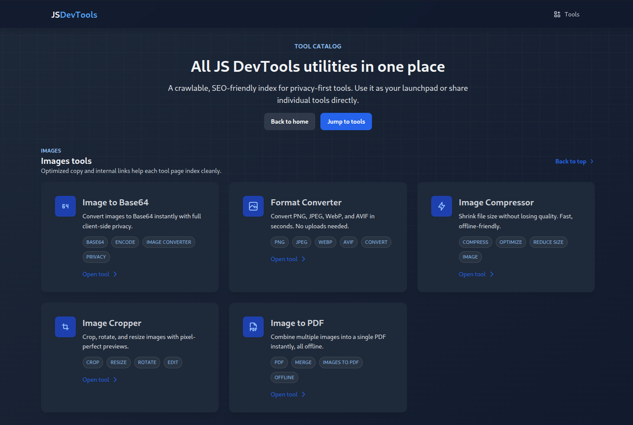Expand Open tool arrow on Image Compressor card
This screenshot has width=633, height=425.
pyautogui.click(x=492, y=274)
